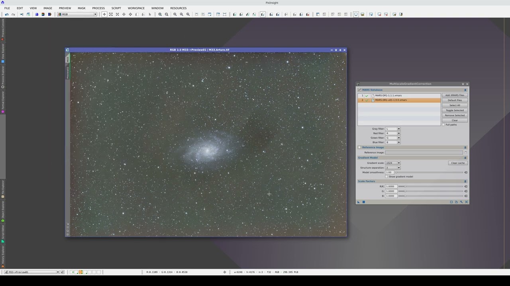The image size is (510, 286).
Task: Click the Remove Selected button
Action: pyautogui.click(x=455, y=115)
